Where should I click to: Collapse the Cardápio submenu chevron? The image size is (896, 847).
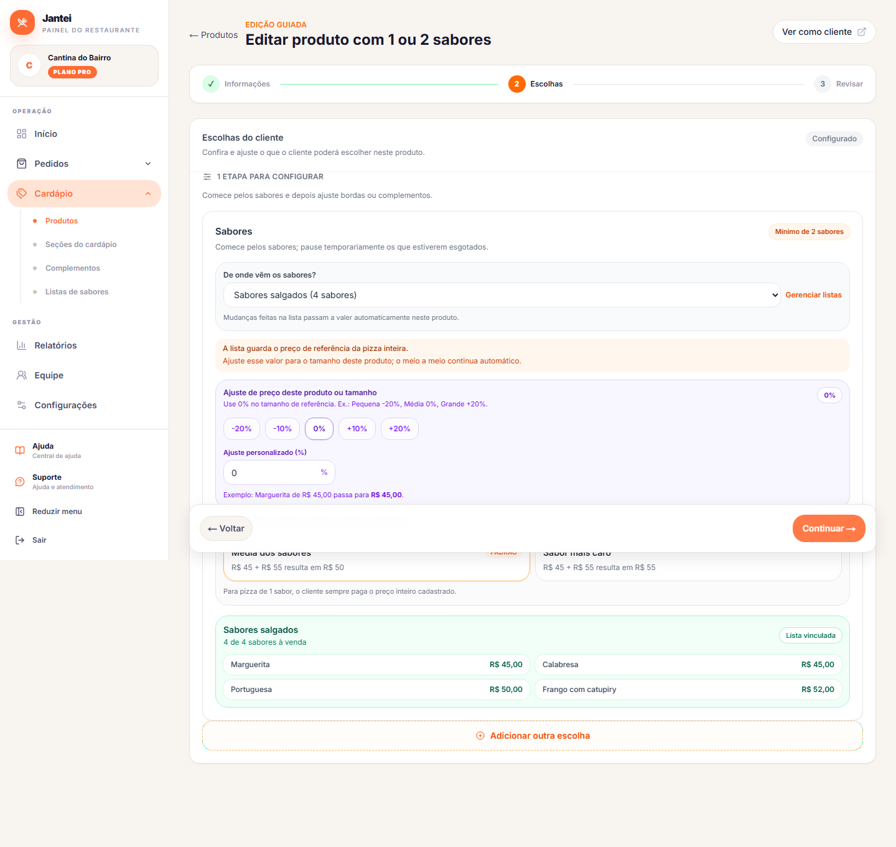coord(148,194)
